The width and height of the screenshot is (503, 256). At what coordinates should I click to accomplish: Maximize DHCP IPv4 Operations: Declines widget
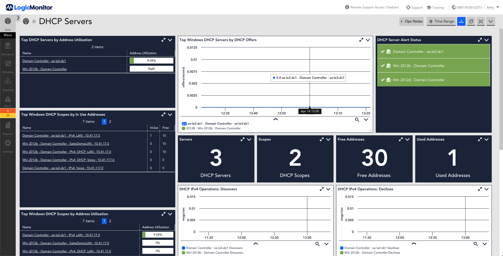tap(480, 189)
